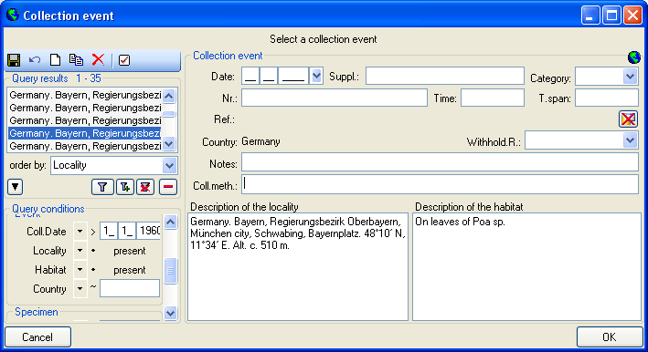
Task: Click the Nr. input field
Action: pyautogui.click(x=335, y=98)
